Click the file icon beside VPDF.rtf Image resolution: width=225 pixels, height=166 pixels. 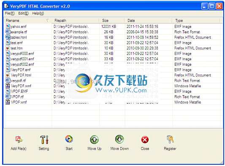pyautogui.click(x=8, y=96)
